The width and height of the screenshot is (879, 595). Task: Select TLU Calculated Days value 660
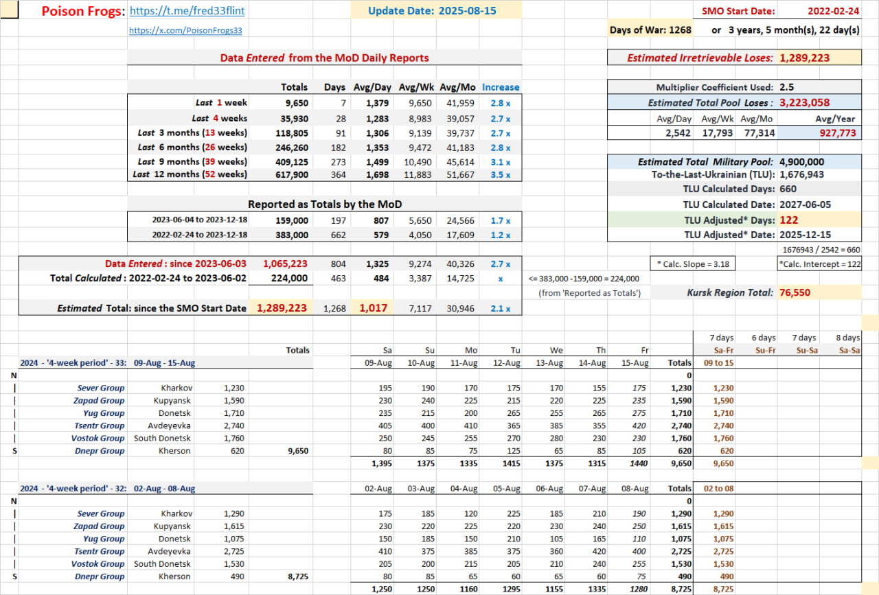pyautogui.click(x=788, y=189)
